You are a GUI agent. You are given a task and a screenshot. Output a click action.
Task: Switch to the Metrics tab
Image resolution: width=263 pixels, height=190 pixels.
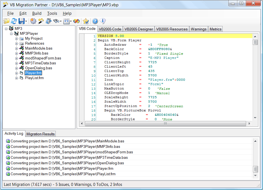coord(215,29)
